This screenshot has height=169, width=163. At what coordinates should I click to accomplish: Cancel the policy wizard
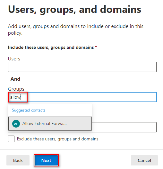tap(144, 160)
